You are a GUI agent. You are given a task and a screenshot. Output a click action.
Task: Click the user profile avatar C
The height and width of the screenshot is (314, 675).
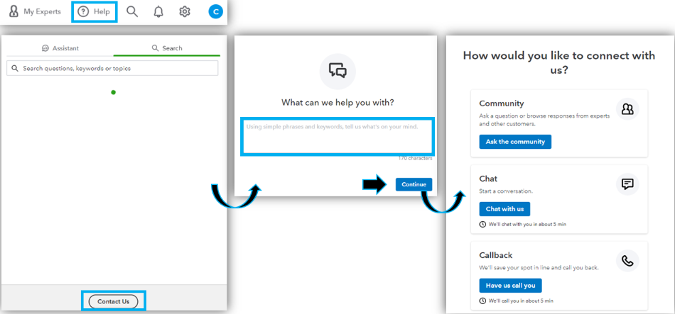pyautogui.click(x=215, y=11)
